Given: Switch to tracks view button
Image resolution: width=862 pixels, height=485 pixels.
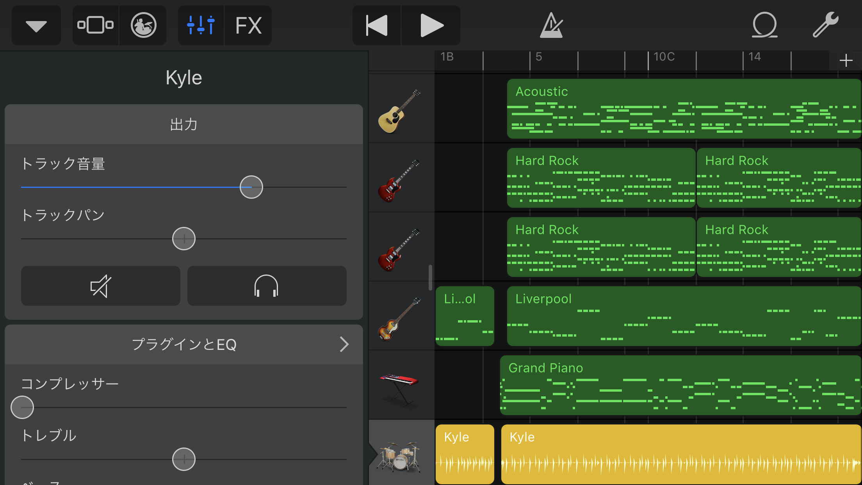Looking at the screenshot, I should click(x=96, y=25).
